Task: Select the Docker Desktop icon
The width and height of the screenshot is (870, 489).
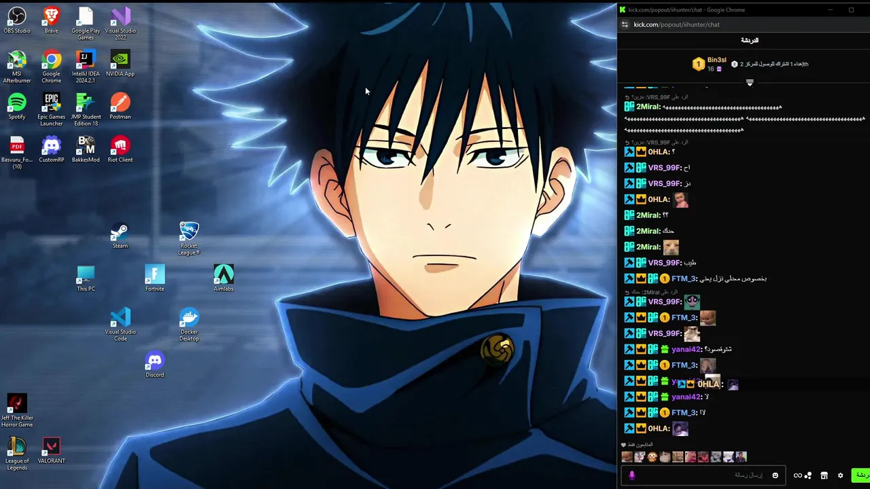Action: tap(189, 324)
